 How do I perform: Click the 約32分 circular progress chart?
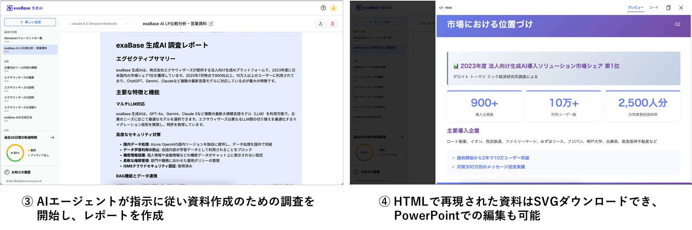click(x=15, y=153)
